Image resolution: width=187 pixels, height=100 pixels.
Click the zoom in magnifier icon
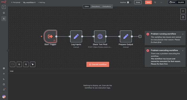[19, 64]
